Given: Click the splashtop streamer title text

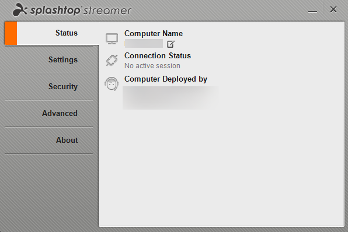Looking at the screenshot, I should 81,10.
